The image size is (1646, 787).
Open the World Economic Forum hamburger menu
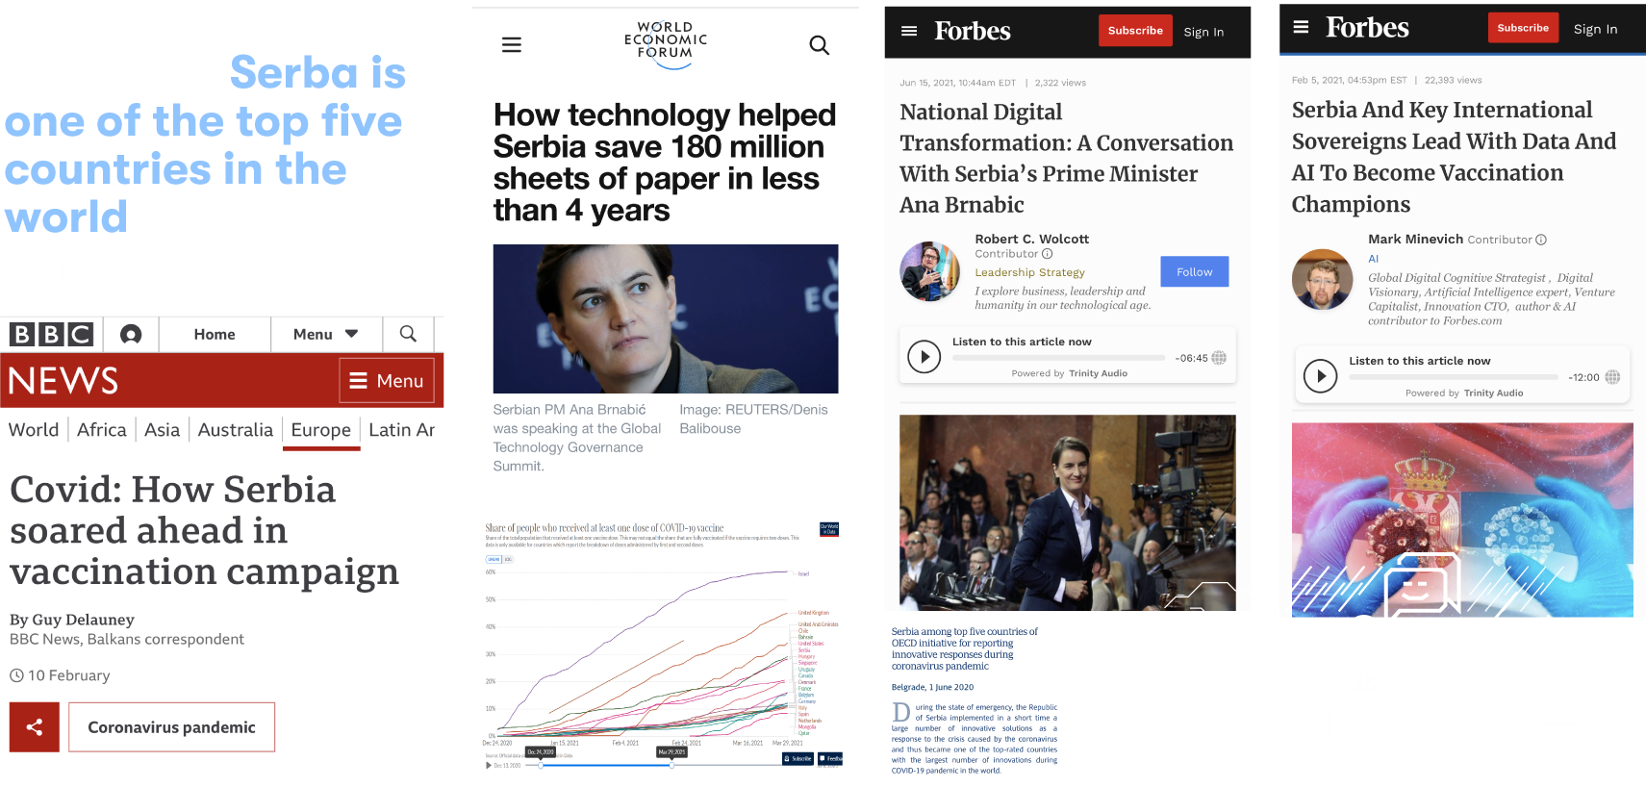click(512, 44)
